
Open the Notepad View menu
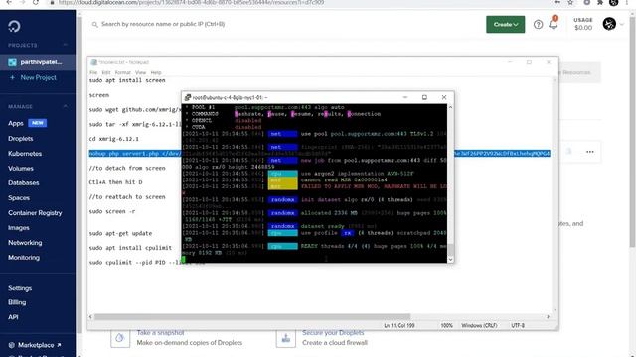tap(140, 72)
